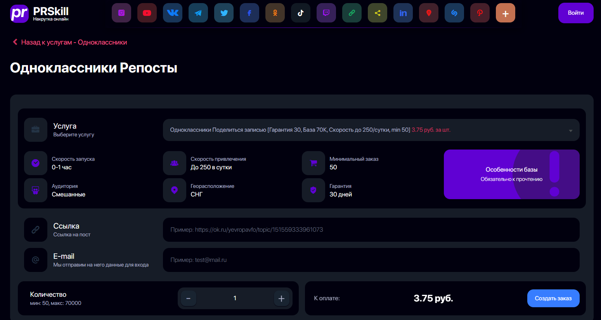Click the 3.75 руб. payment total
The image size is (601, 320).
click(x=433, y=298)
